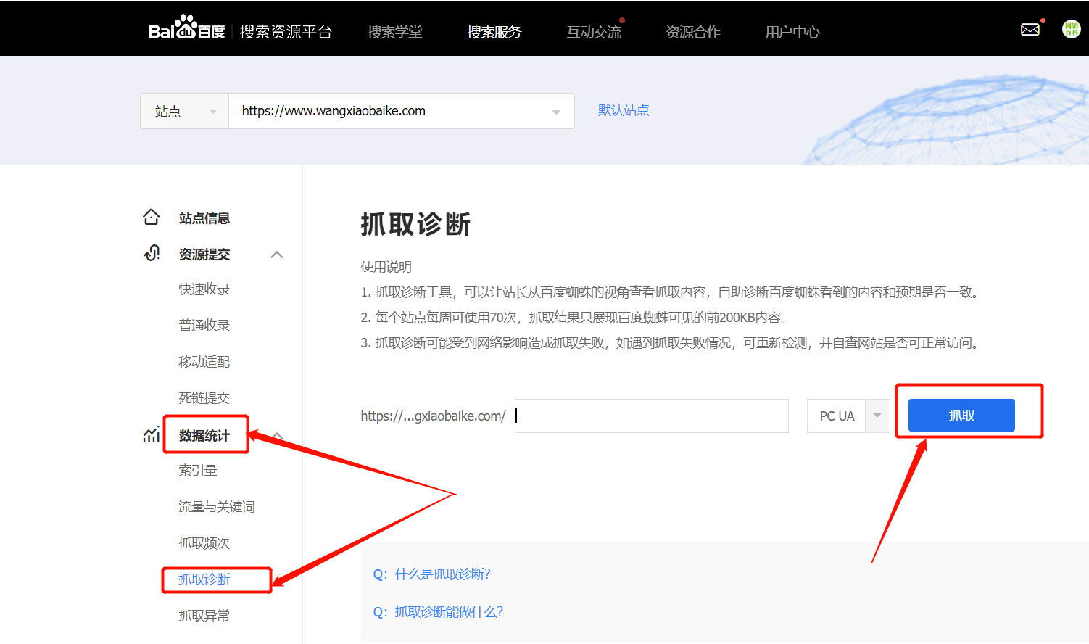Screen dimensions: 1089x644
Task: Click the green user avatar icon
Action: pyautogui.click(x=1071, y=29)
